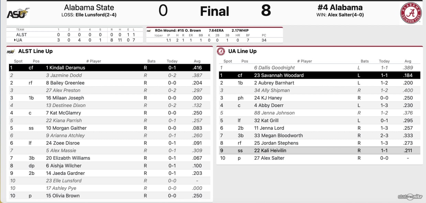Image resolution: width=426 pixels, height=203 pixels.
Task: Click the #4 Alabama team name
Action: click(340, 7)
